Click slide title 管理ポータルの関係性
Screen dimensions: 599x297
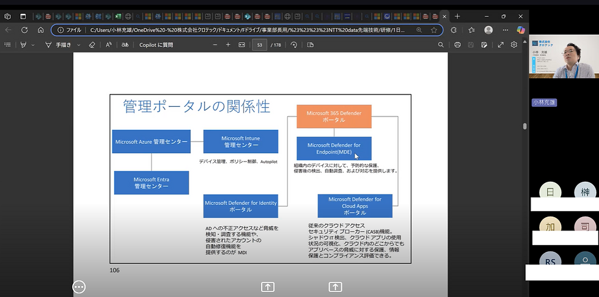point(197,106)
